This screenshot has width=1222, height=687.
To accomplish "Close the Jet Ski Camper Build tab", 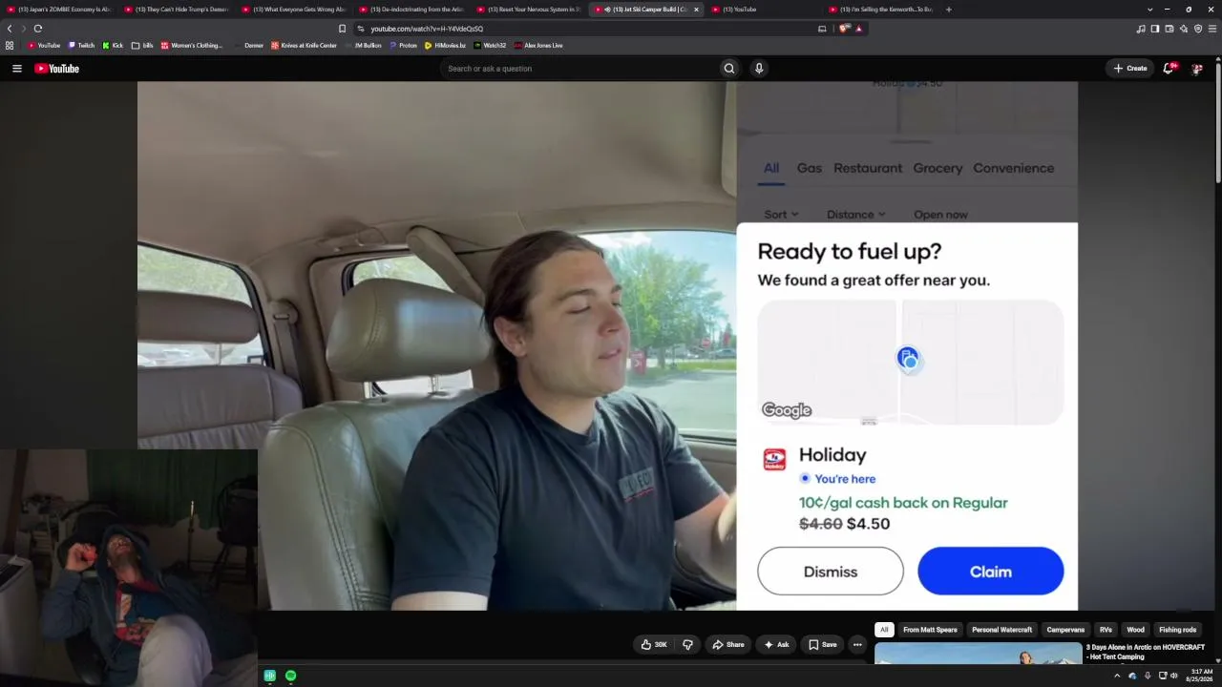I will point(696,10).
